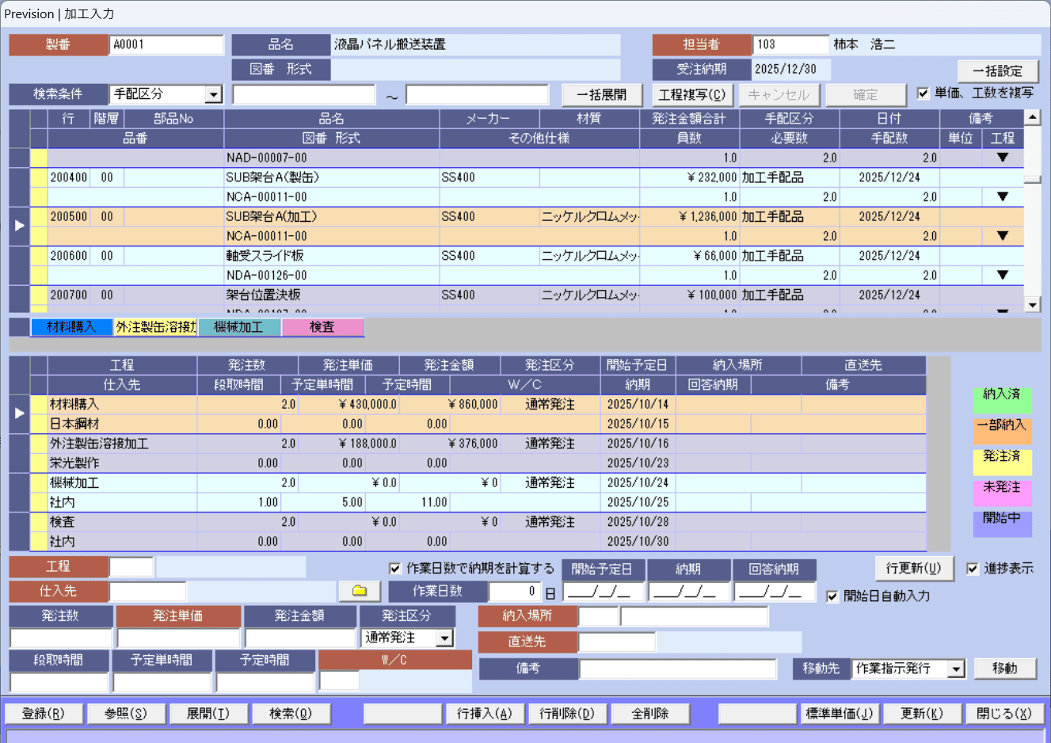Click the row marker beside 材料購入 process row
This screenshot has width=1051, height=743.
(x=20, y=413)
